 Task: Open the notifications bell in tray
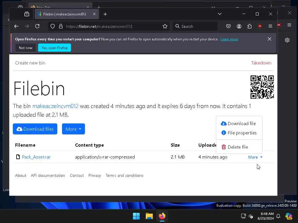coord(278,216)
